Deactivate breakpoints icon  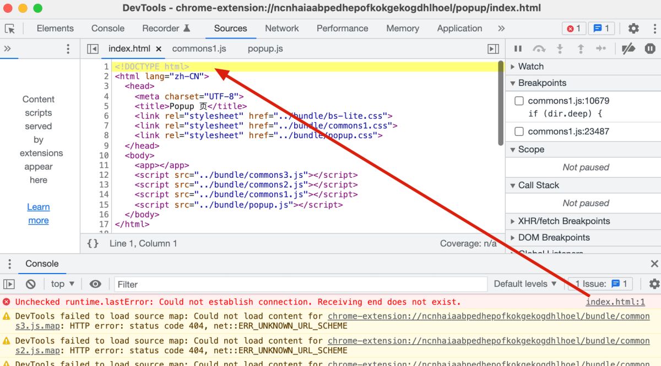[628, 49]
